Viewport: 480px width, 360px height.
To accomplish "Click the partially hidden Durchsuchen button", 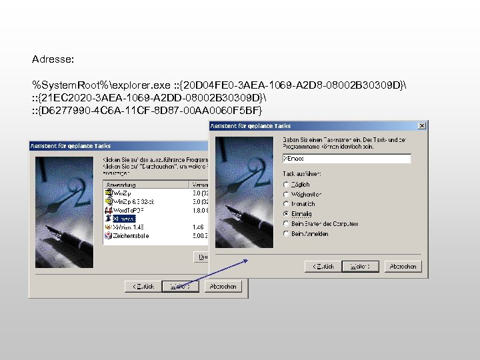I will pos(201,257).
